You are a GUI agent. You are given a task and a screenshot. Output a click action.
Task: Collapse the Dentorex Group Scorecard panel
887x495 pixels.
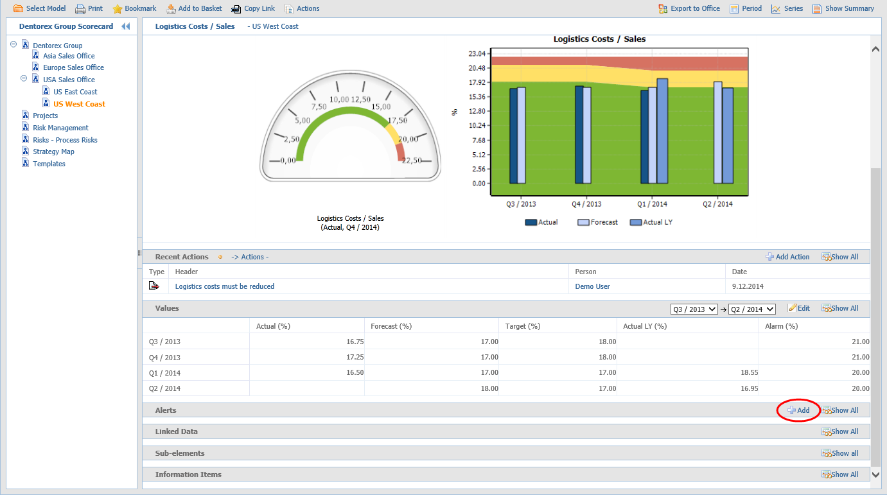tap(126, 26)
